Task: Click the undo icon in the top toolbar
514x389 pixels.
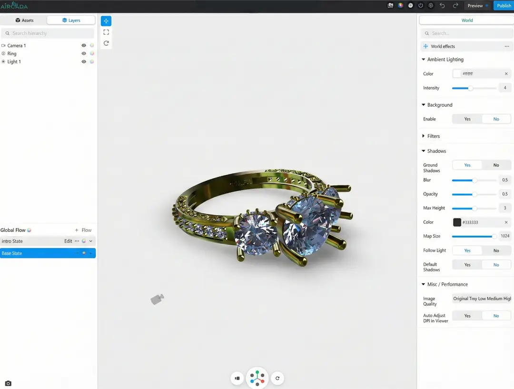Action: pyautogui.click(x=443, y=6)
